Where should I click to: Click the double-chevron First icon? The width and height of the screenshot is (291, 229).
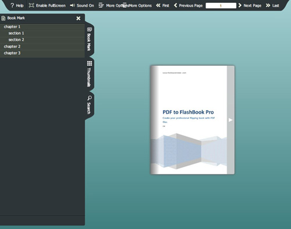pyautogui.click(x=158, y=5)
